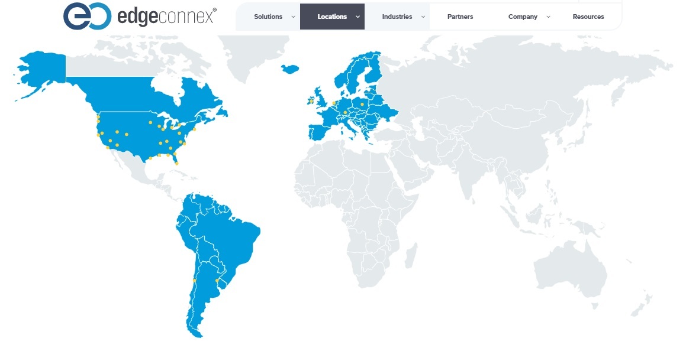This screenshot has width=686, height=348.
Task: Select the Buenos Aires location marker
Action: [x=217, y=280]
